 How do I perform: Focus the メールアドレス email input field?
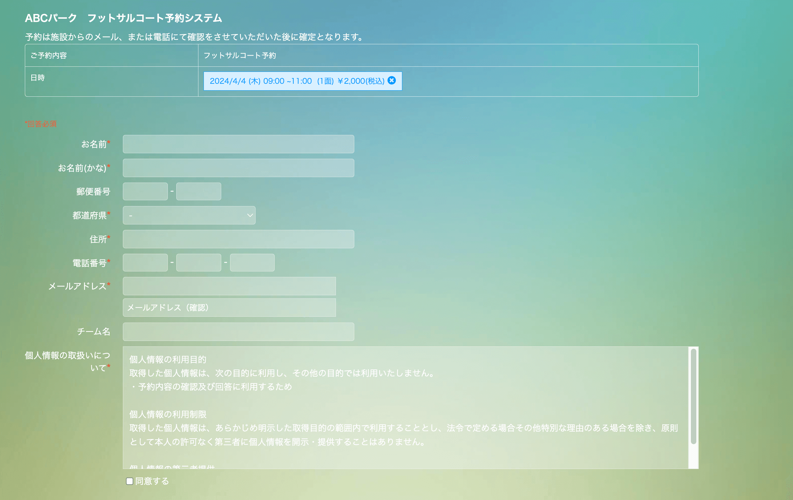pyautogui.click(x=229, y=286)
